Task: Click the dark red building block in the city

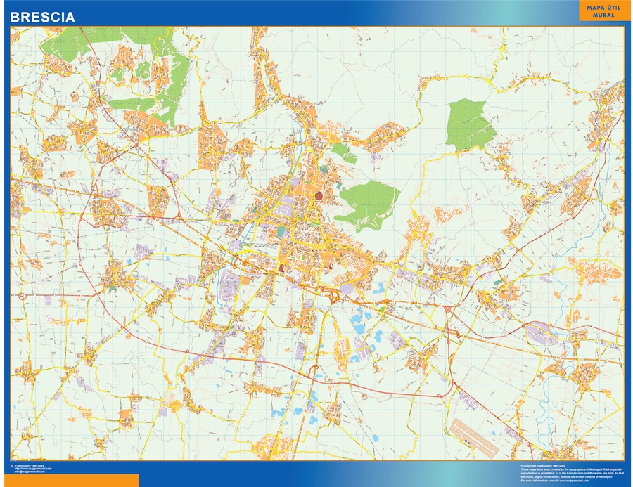Action: 283,268
